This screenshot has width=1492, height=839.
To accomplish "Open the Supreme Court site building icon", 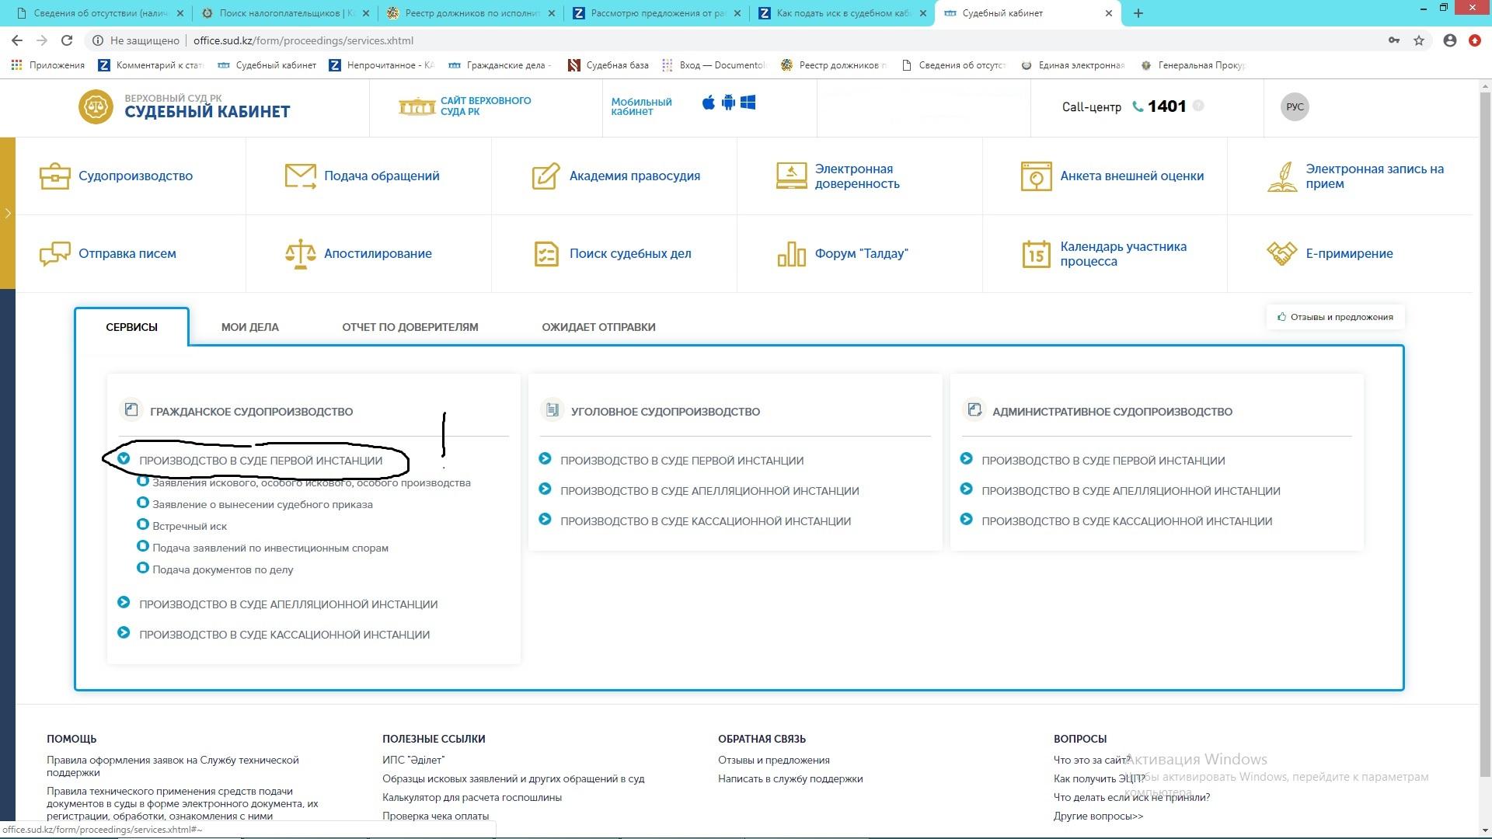I will [417, 106].
